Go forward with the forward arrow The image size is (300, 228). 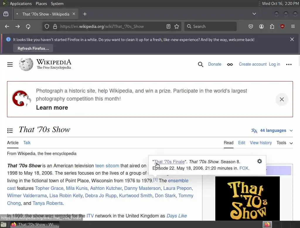tap(18, 26)
